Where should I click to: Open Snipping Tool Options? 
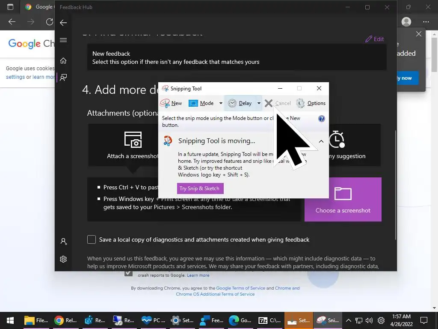[311, 103]
